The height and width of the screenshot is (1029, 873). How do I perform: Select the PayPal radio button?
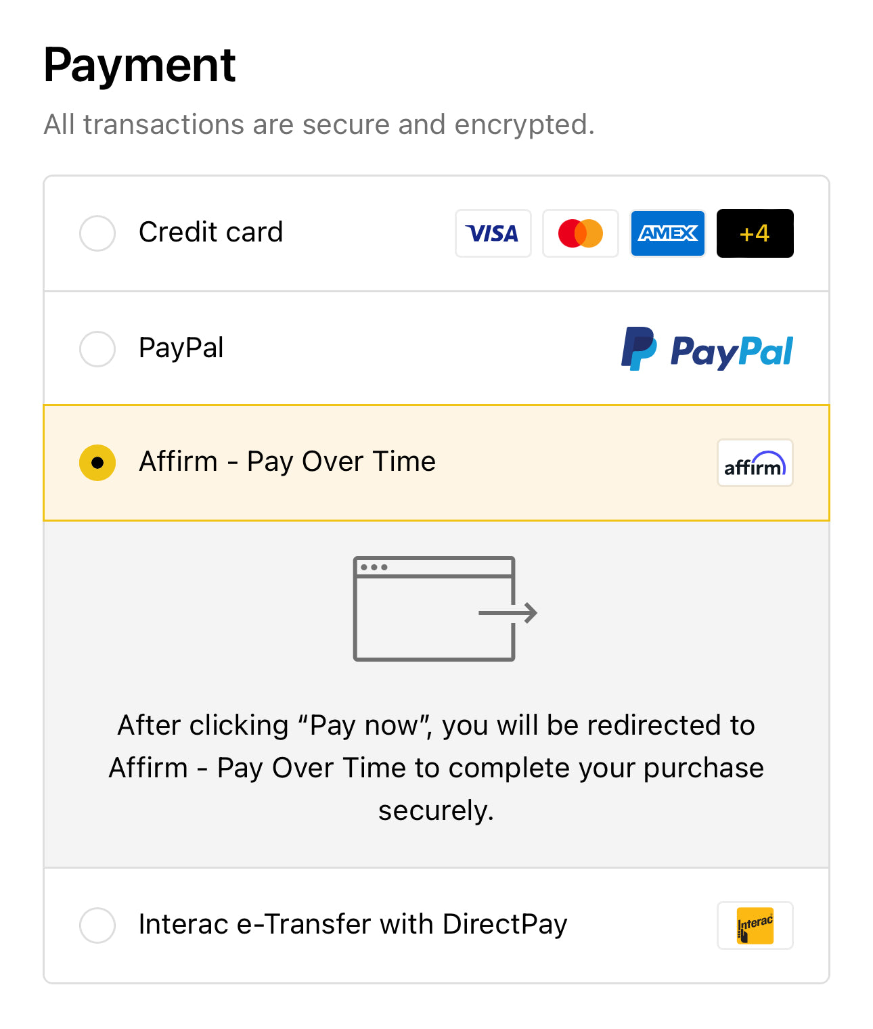tap(97, 349)
